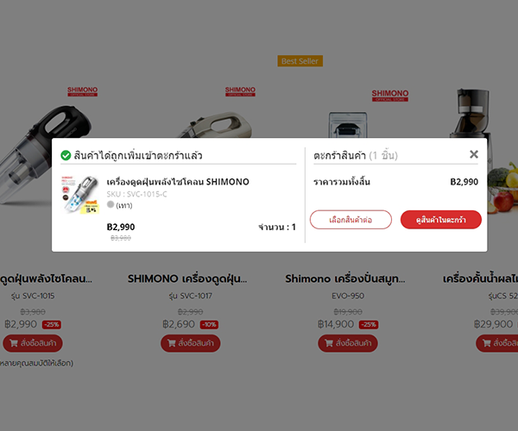Image resolution: width=518 pixels, height=431 pixels.
Task: Click SHIMONO logo above the blender
Action: 390,96
